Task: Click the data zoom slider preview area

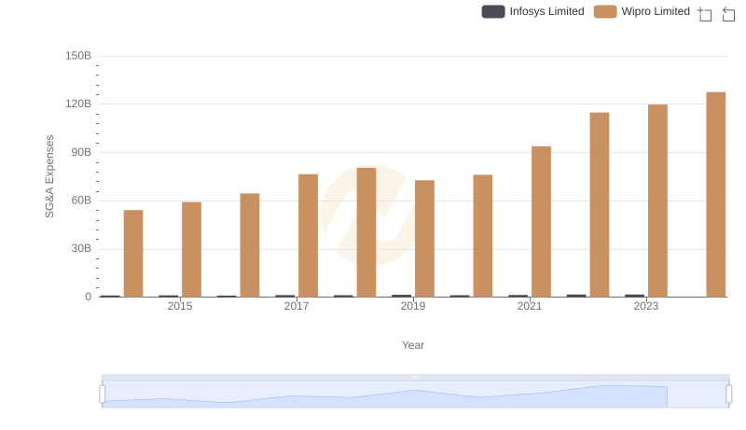Action: [415, 395]
